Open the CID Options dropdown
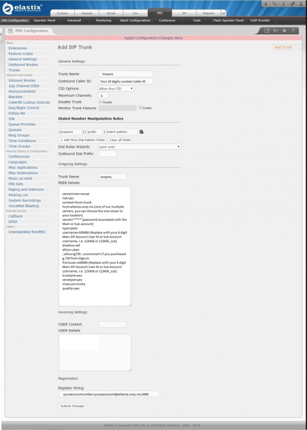The image size is (307, 430). pyautogui.click(x=116, y=88)
